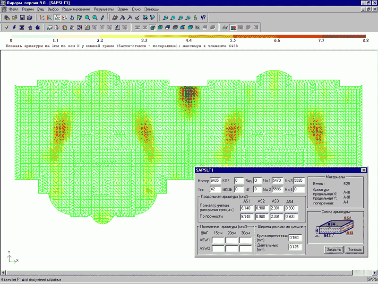Click the floppy disk save icon
378x284 pixels.
pyautogui.click(x=22, y=18)
